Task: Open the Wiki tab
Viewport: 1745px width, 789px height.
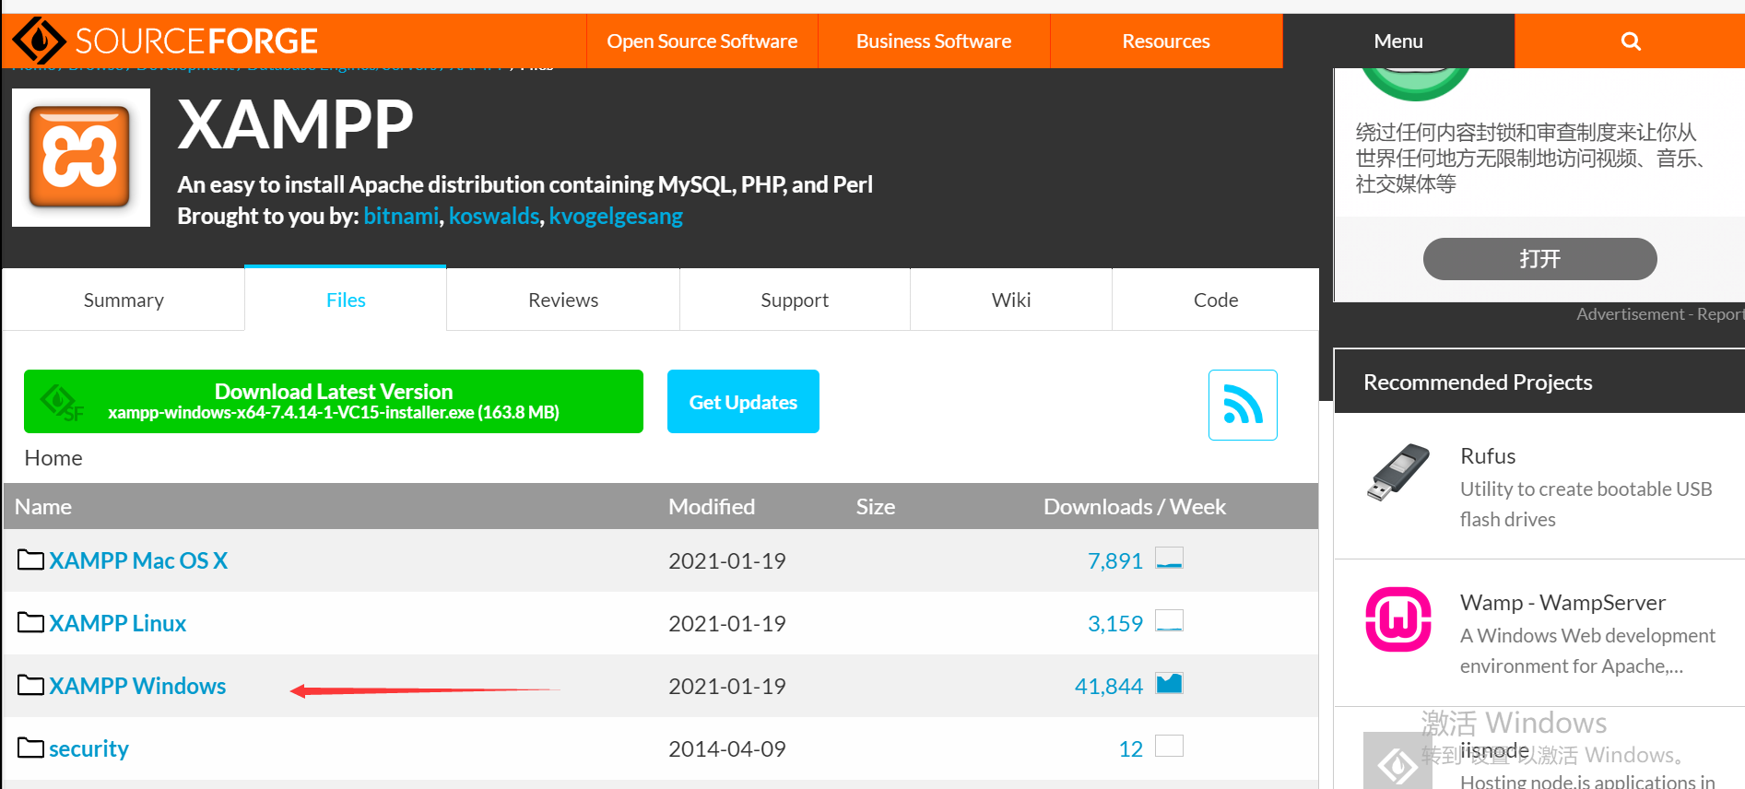Action: coord(1011,300)
